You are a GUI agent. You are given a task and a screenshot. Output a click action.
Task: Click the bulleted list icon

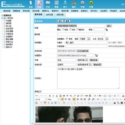pos(110,96)
